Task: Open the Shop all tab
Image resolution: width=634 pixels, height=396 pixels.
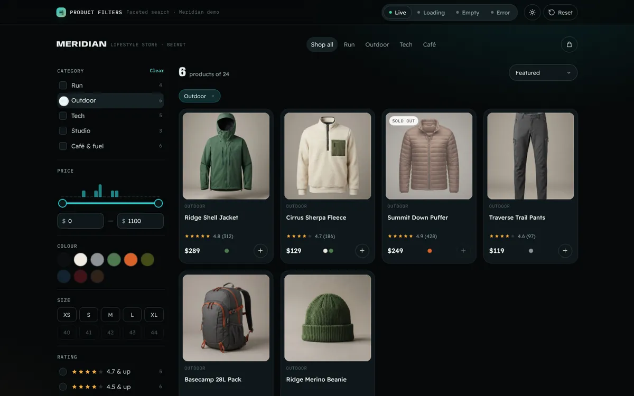Action: tap(322, 45)
